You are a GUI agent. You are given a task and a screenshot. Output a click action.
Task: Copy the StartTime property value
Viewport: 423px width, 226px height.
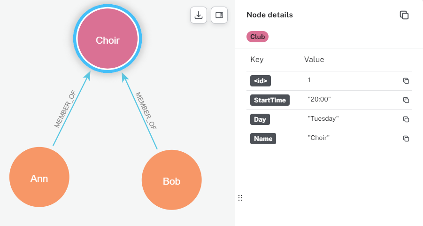click(x=406, y=100)
